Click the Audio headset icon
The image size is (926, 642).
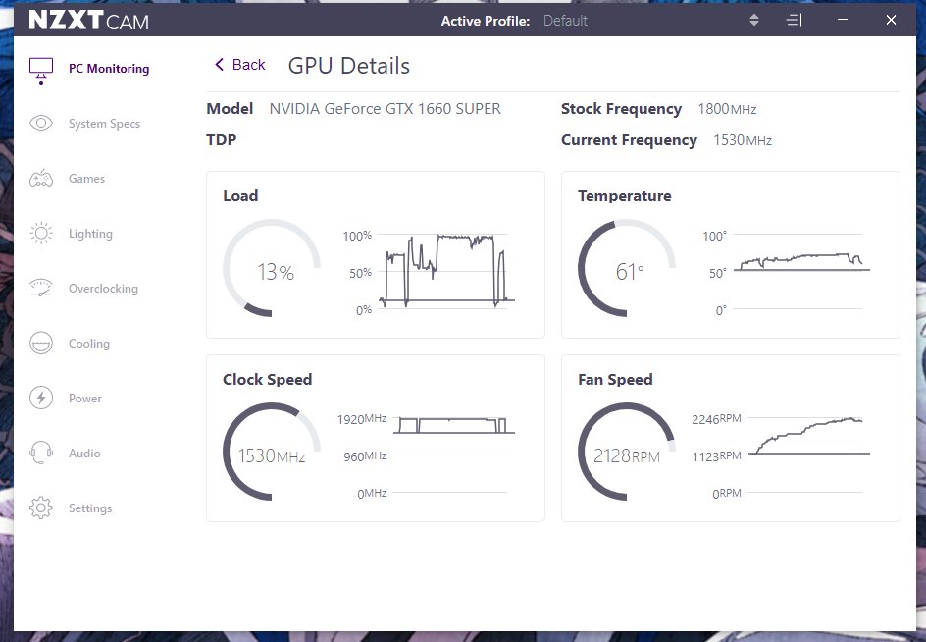click(41, 453)
